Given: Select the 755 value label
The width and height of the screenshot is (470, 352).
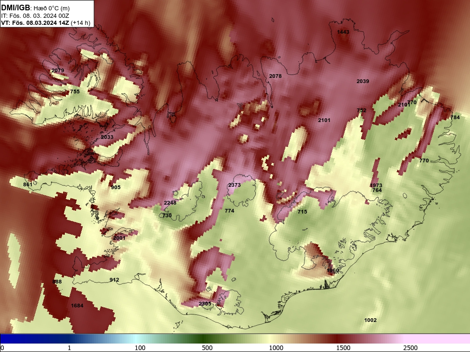Looking at the screenshot, I should (x=75, y=92).
